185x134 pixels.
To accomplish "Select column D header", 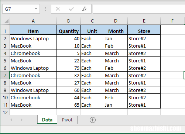I will pos(116,21).
